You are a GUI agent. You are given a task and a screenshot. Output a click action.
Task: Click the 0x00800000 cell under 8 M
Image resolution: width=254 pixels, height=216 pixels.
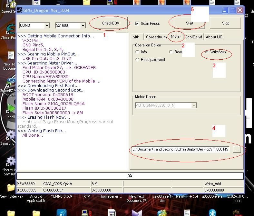107,190
